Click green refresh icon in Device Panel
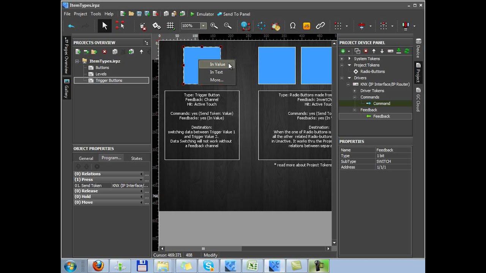This screenshot has width=486, height=273. [407, 51]
